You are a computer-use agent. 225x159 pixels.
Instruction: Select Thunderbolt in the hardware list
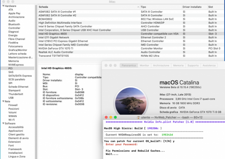click(x=16, y=94)
